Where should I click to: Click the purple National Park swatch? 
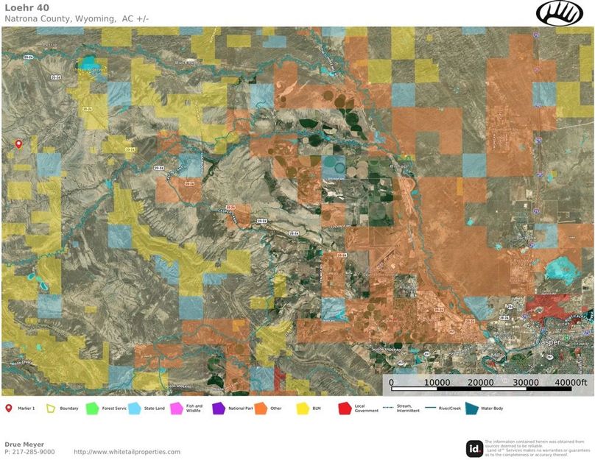[x=218, y=408]
